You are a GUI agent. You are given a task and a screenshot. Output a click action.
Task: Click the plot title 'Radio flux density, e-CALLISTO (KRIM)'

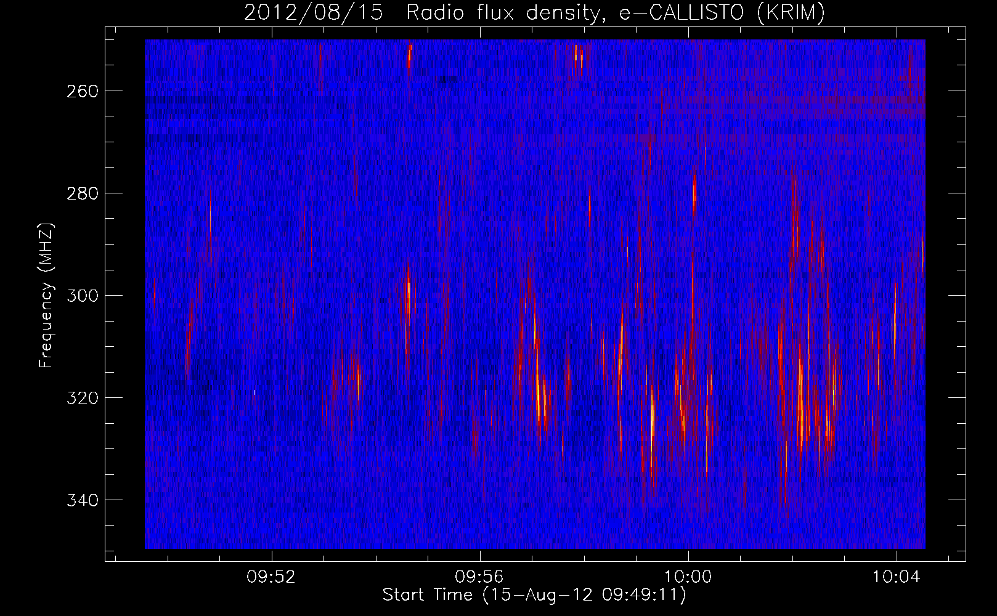[x=616, y=13]
